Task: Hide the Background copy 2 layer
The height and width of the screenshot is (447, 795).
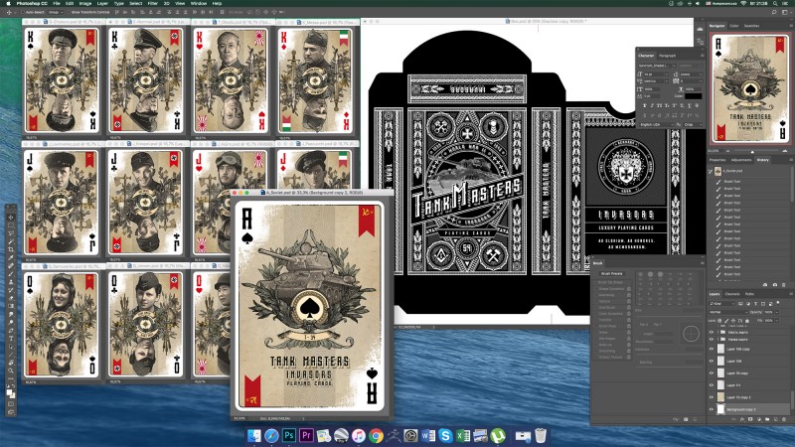Action: click(712, 409)
